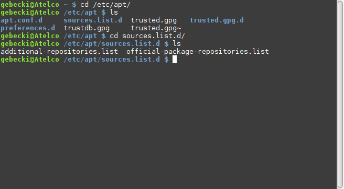Click the /etc/apt path before the first ls
This screenshot has width=344, height=189.
[x=80, y=13]
